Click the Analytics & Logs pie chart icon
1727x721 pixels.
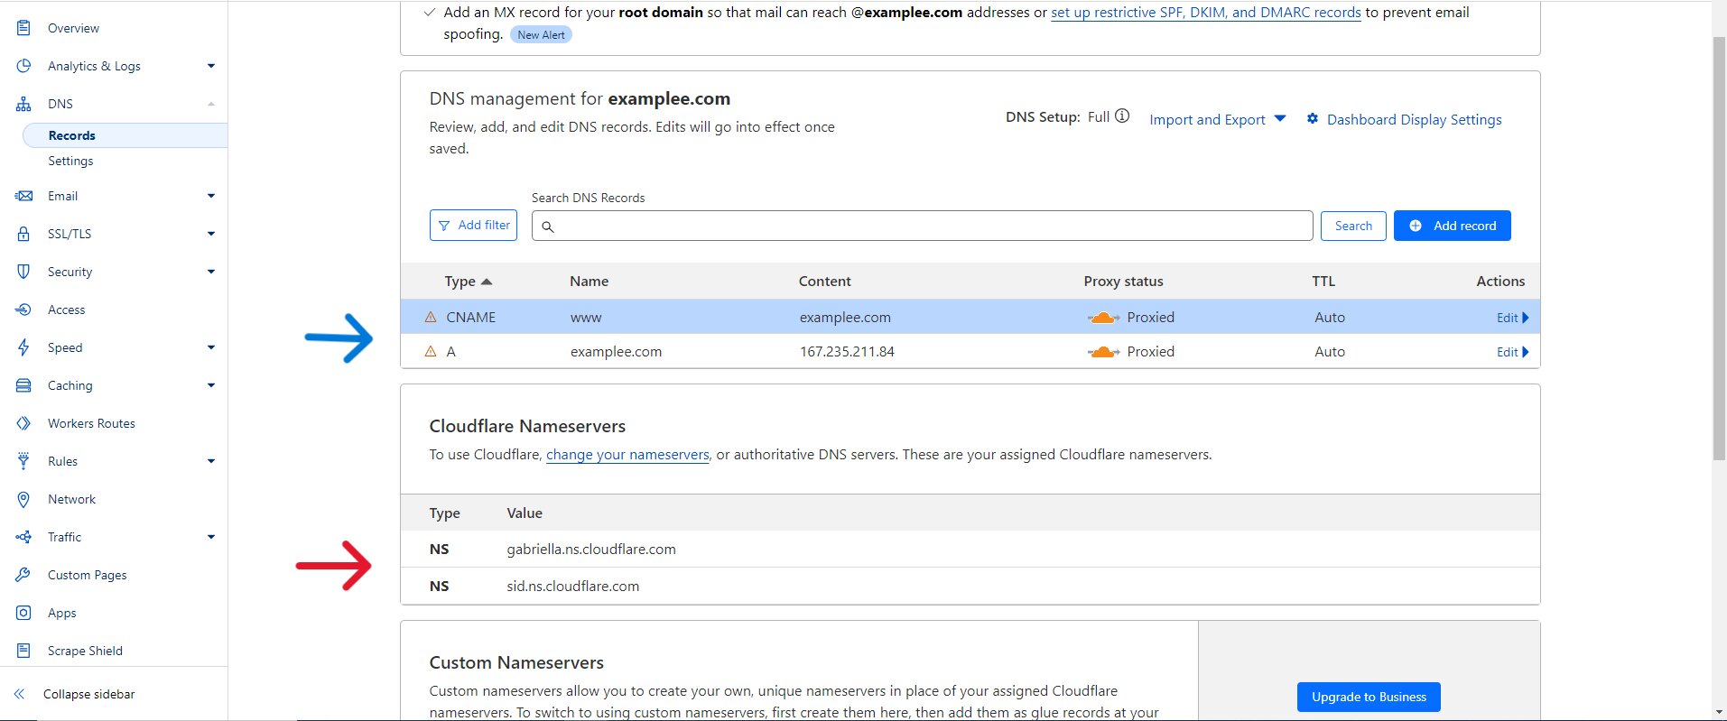[23, 66]
